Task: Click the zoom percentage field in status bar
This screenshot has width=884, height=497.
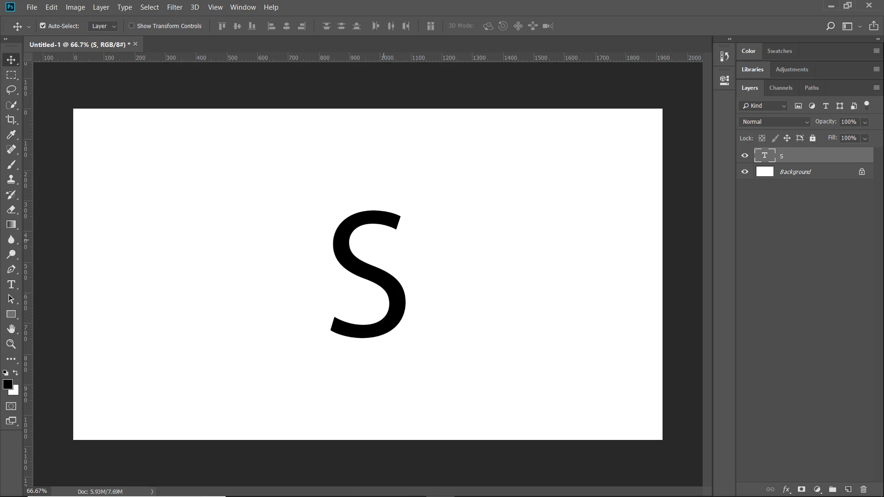Action: point(37,491)
